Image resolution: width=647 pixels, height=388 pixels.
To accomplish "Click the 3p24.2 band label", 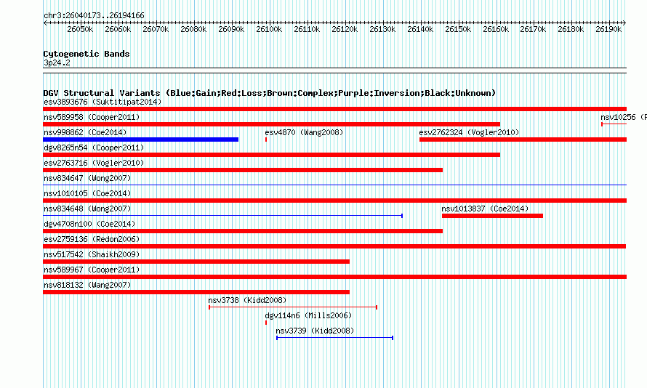I will coord(57,62).
